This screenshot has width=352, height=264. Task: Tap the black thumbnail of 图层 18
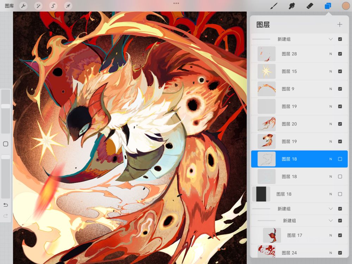point(261,194)
